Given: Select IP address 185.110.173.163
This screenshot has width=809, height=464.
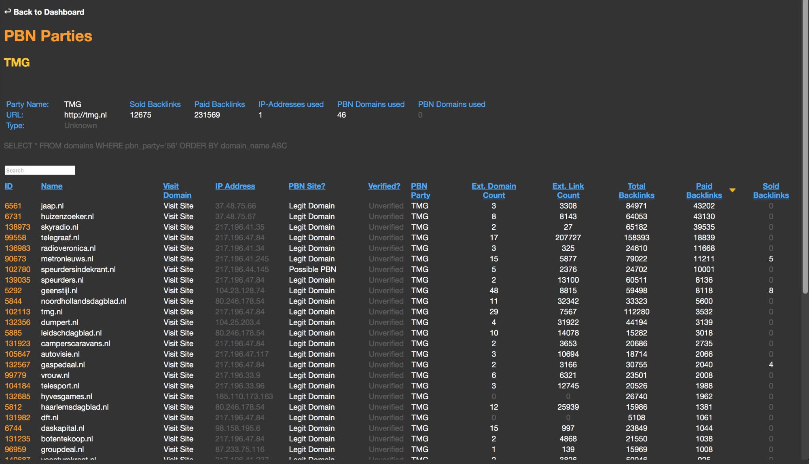Looking at the screenshot, I should (x=244, y=396).
